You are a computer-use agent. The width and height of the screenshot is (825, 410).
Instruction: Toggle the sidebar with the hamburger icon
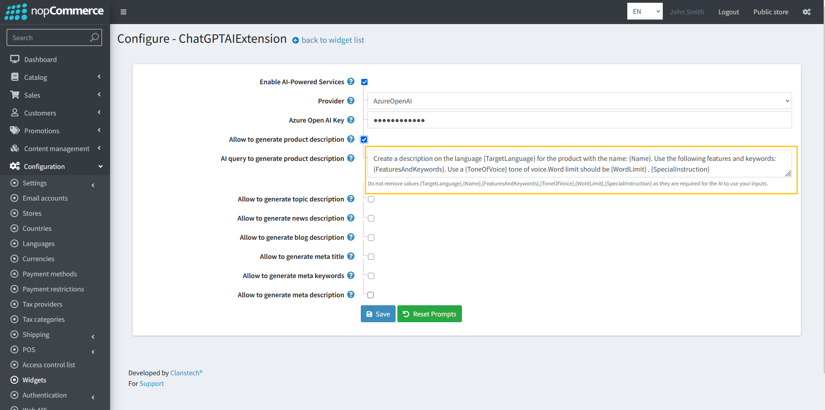pyautogui.click(x=123, y=12)
